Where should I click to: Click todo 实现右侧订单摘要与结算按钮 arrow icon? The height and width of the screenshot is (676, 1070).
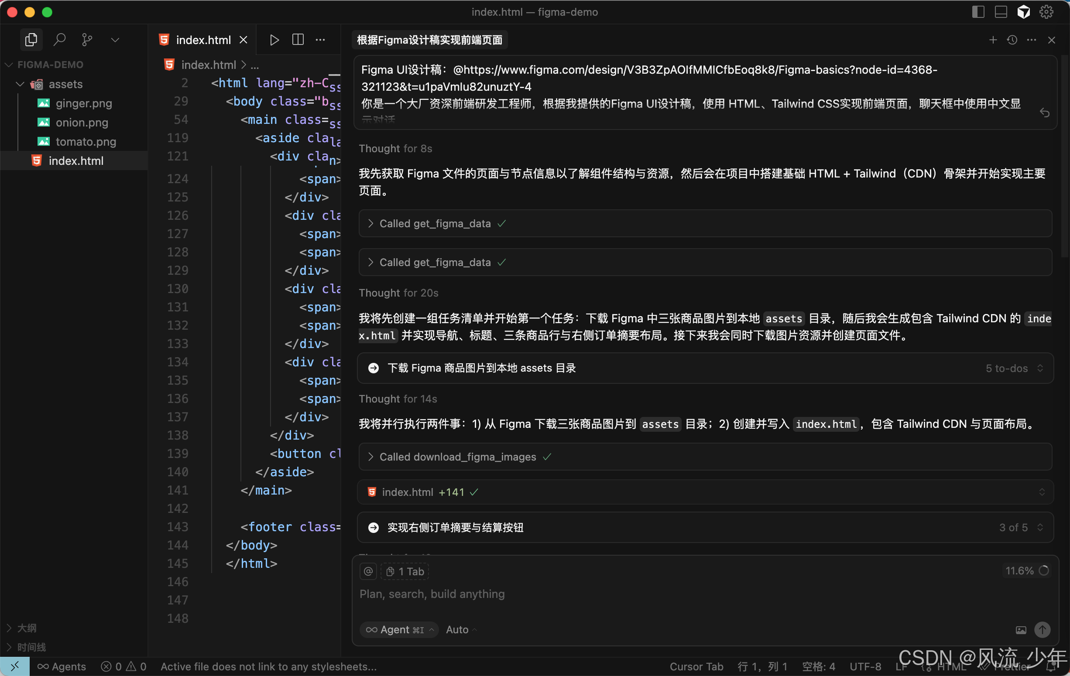tap(374, 527)
